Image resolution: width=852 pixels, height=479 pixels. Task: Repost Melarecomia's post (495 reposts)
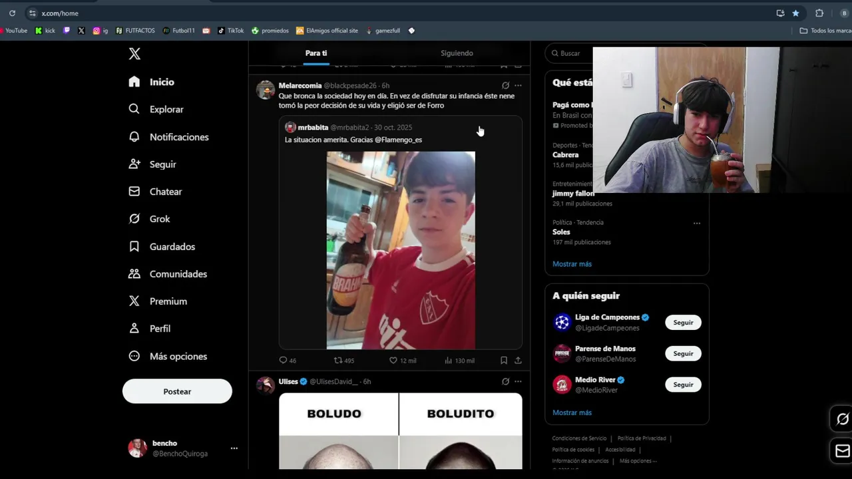pyautogui.click(x=344, y=361)
